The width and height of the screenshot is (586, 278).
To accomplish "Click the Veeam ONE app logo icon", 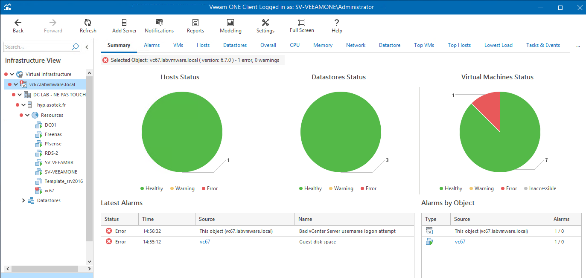I will click(7, 7).
